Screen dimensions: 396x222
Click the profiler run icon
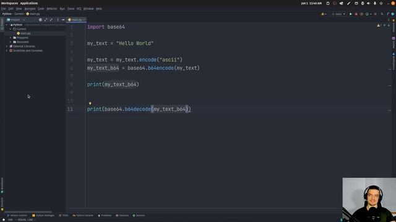coord(367,14)
